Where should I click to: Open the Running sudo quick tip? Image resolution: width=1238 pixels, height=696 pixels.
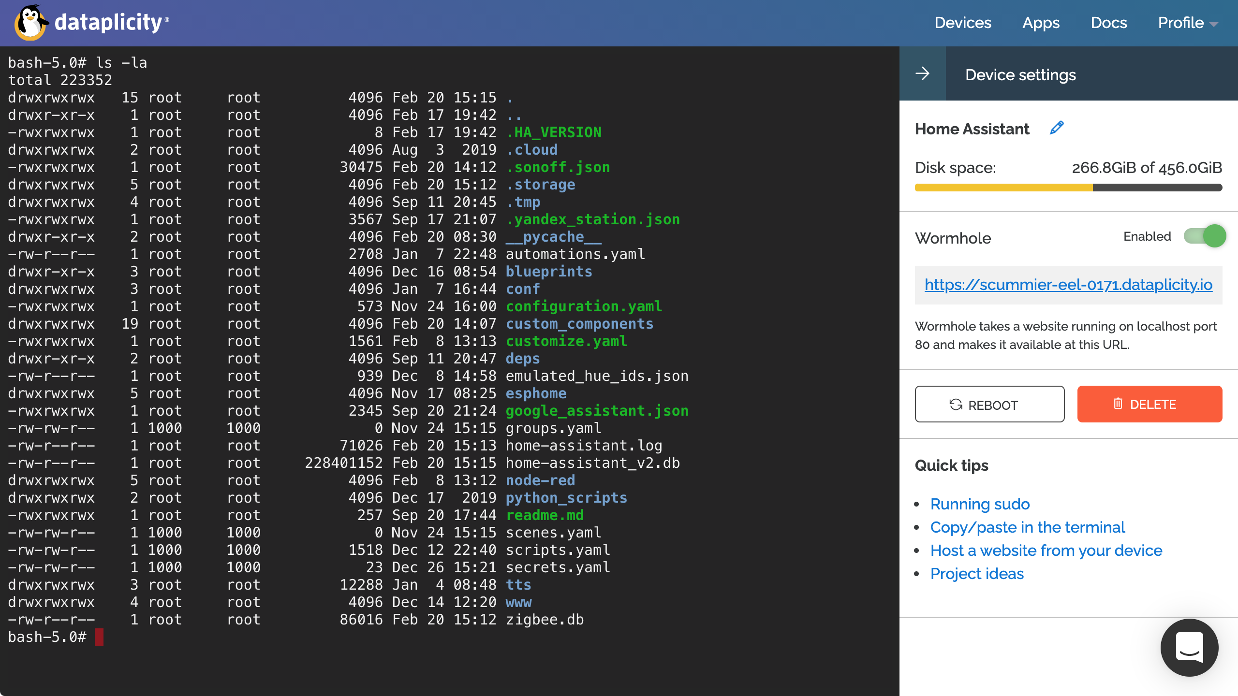tap(980, 504)
